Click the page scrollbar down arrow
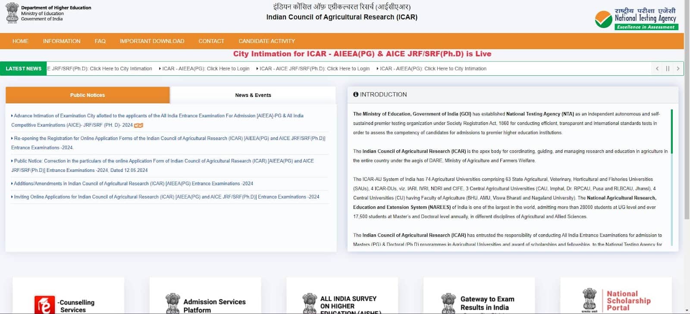The width and height of the screenshot is (690, 314). 687,310
